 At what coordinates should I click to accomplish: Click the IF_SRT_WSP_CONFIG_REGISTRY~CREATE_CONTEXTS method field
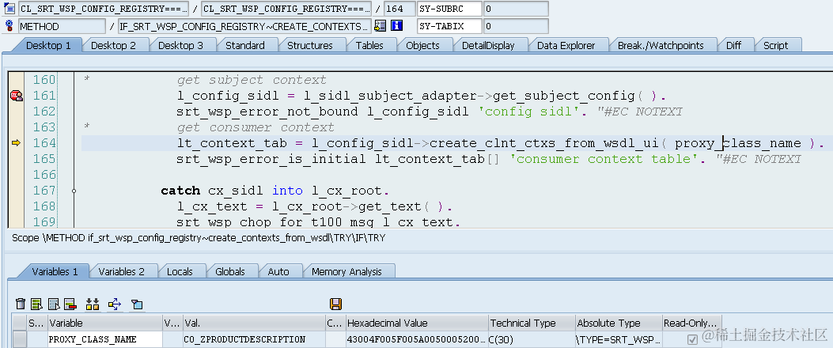point(244,26)
